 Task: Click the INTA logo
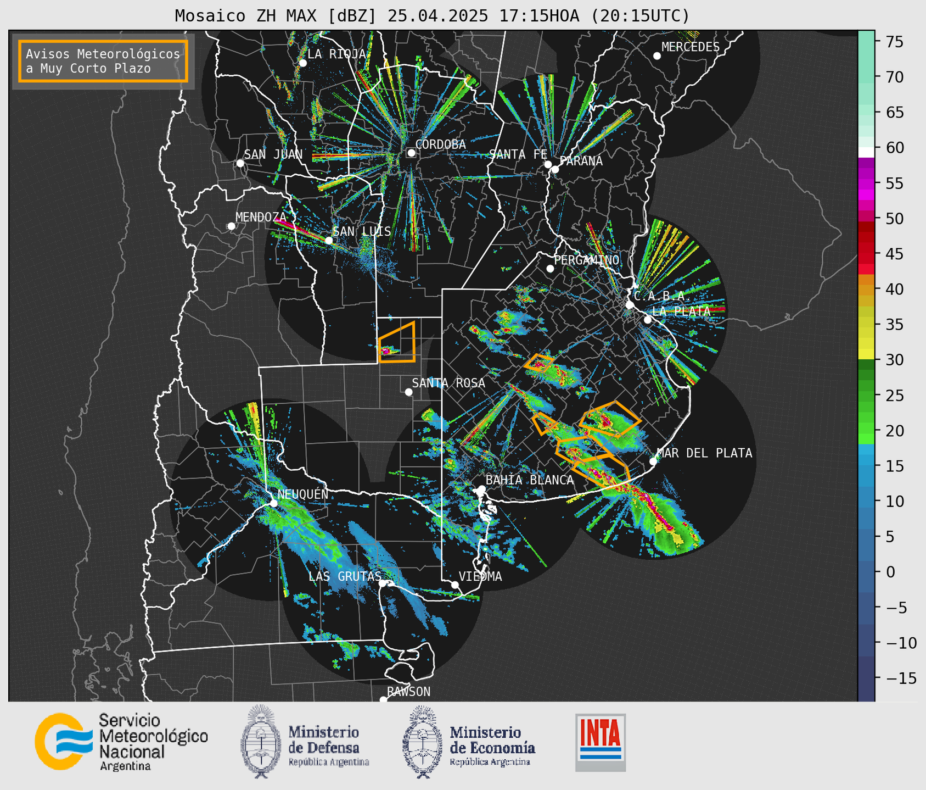click(x=601, y=742)
